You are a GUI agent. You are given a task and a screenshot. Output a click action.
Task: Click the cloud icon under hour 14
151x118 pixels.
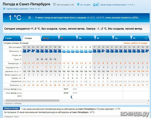(81, 51)
